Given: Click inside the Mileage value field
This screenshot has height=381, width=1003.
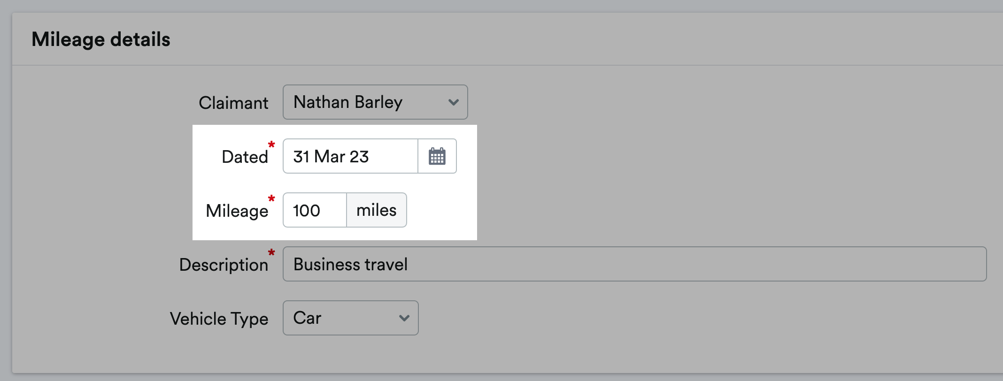Looking at the screenshot, I should [x=314, y=210].
